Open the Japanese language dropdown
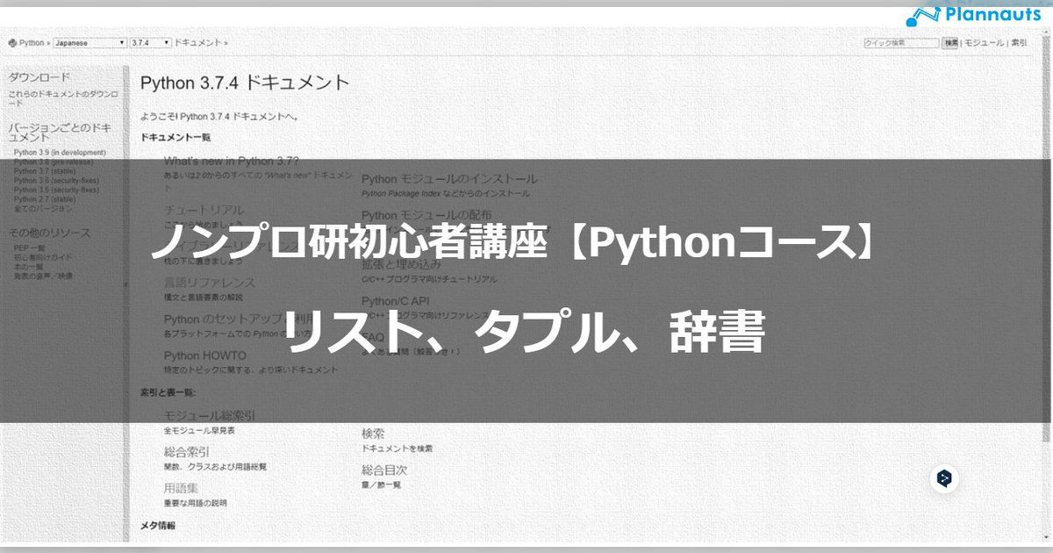1053x553 pixels. (x=88, y=42)
